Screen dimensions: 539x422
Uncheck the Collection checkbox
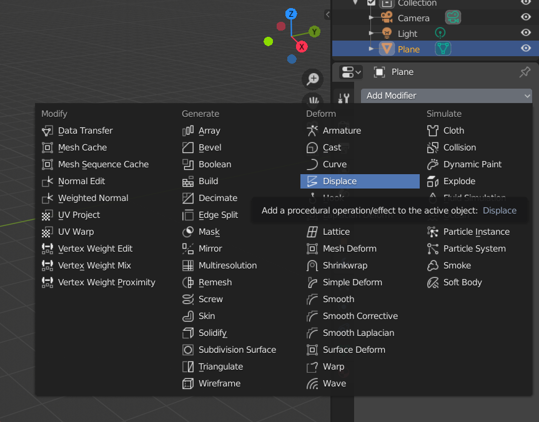370,3
